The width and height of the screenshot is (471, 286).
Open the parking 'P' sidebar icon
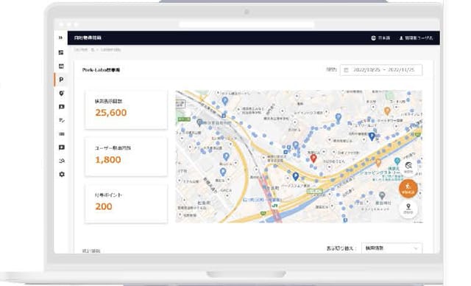click(61, 80)
